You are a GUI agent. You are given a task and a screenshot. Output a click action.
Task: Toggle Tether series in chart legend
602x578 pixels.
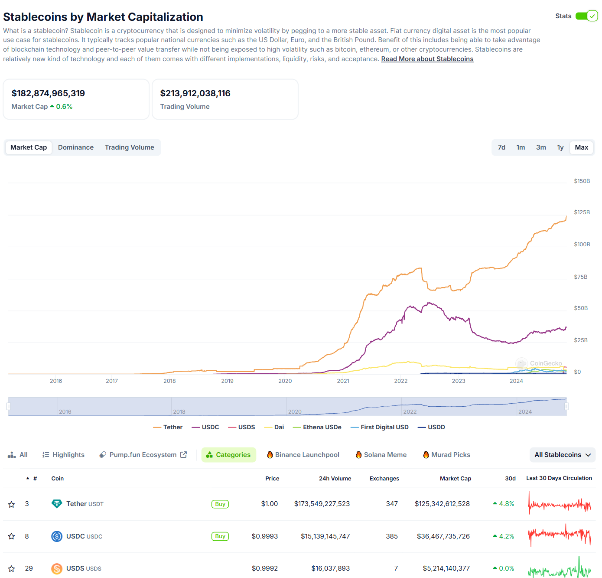coord(168,427)
